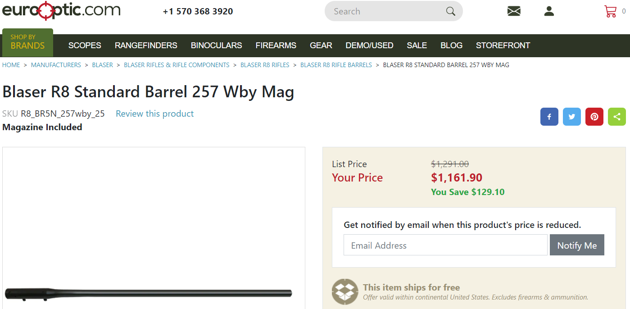Open the user account icon
Screen dimensions: 630x309
pos(549,11)
